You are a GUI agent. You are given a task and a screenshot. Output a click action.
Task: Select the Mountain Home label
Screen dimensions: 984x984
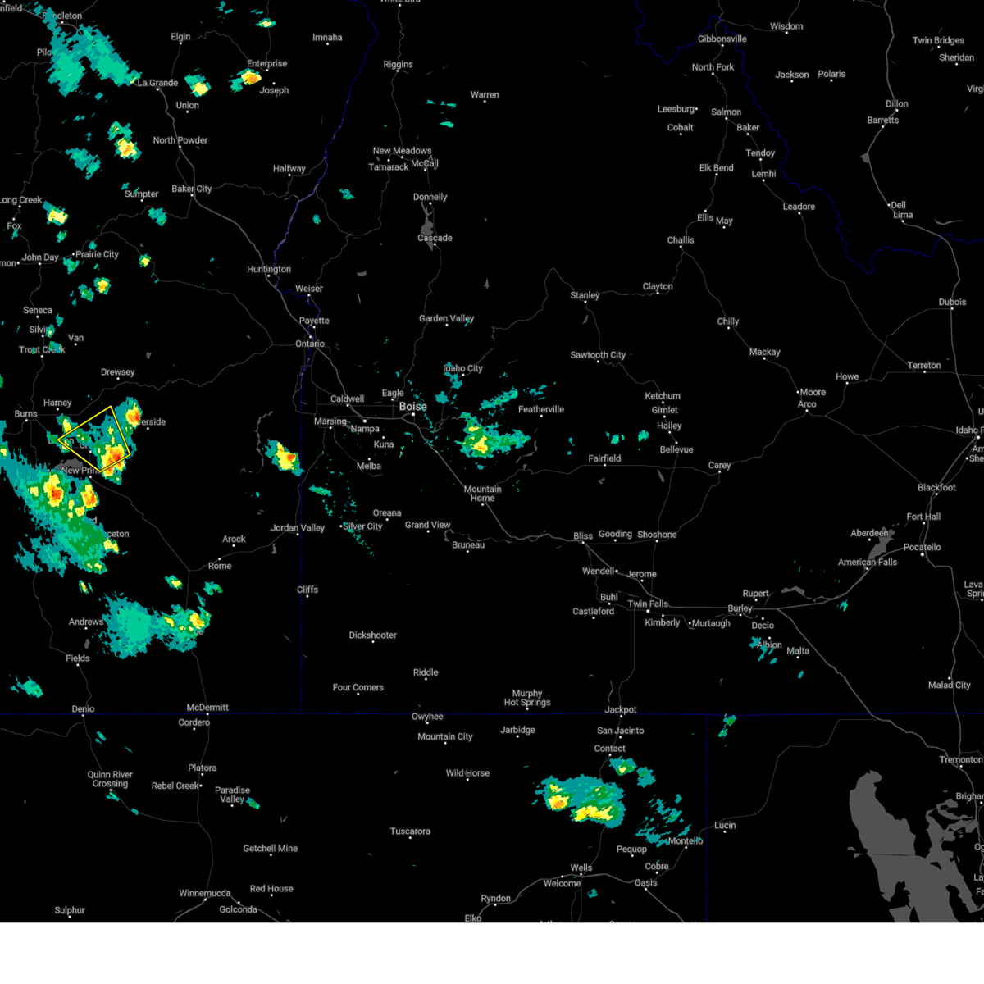coord(482,494)
